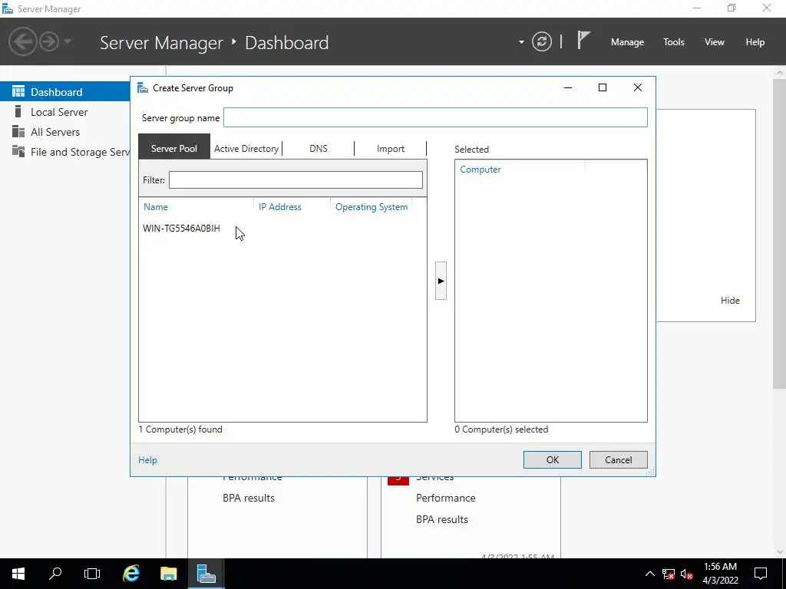Click the Computer column header in Selected list
This screenshot has height=589, width=786.
click(481, 169)
